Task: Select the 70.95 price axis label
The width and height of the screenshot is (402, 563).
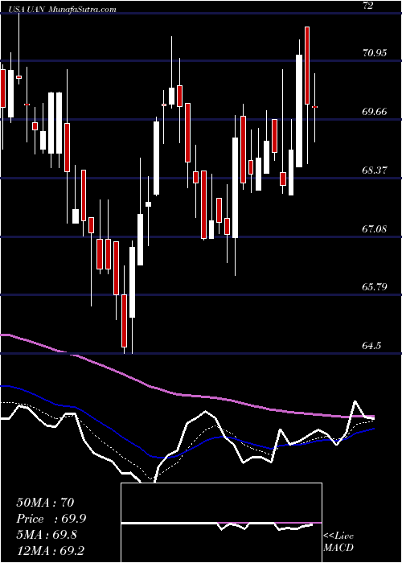Action: tap(375, 53)
